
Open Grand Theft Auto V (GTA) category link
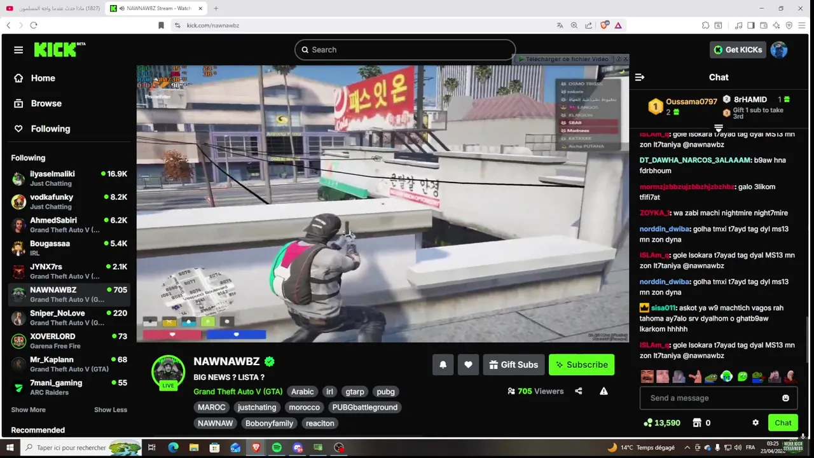tap(238, 392)
